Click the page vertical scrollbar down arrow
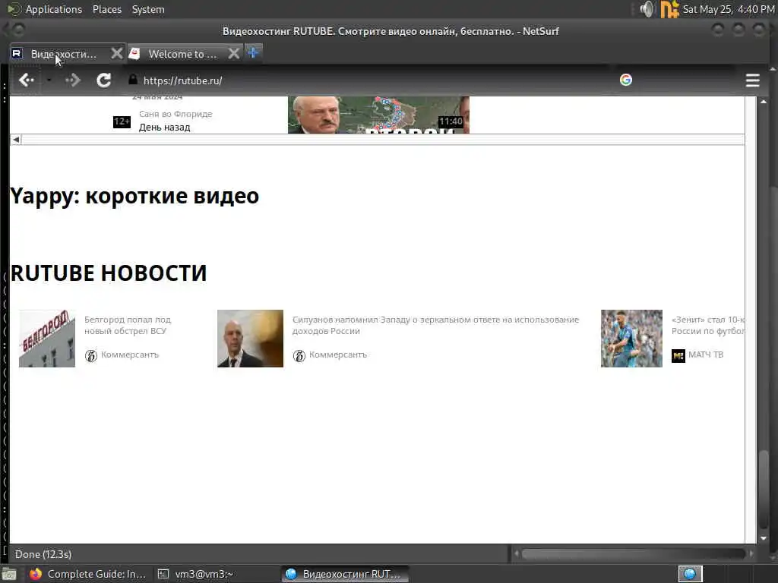Screen dimensions: 778x583 pos(763,538)
